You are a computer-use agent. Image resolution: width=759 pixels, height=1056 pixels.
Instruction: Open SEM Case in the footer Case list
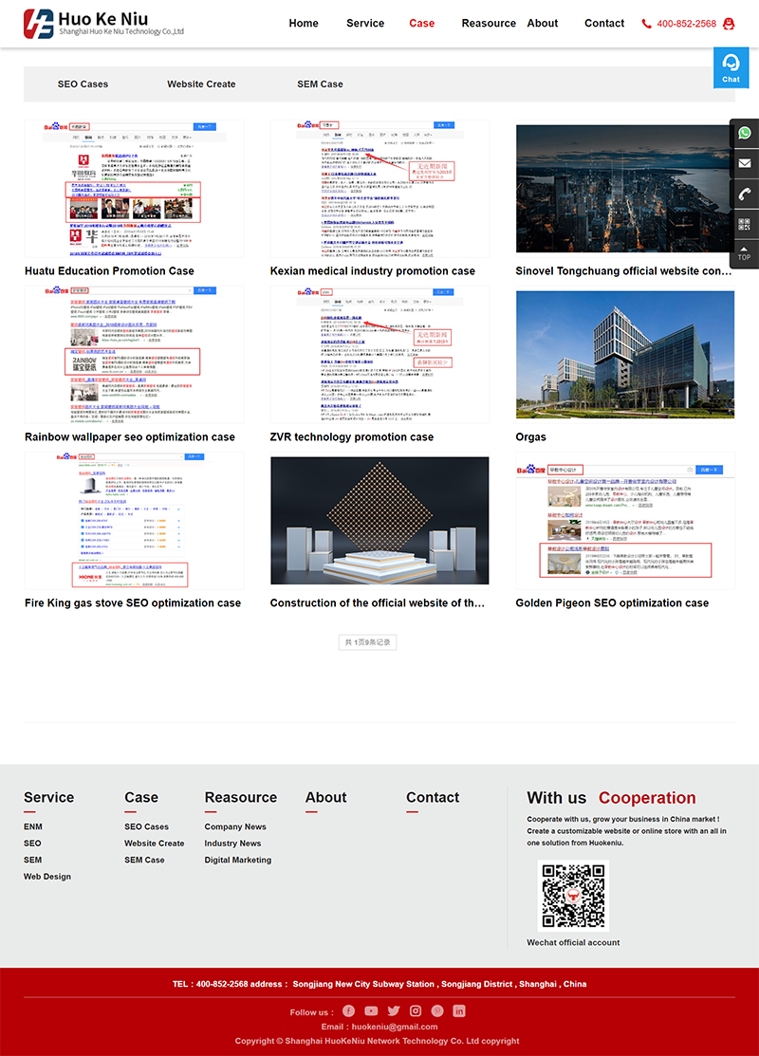(x=144, y=860)
